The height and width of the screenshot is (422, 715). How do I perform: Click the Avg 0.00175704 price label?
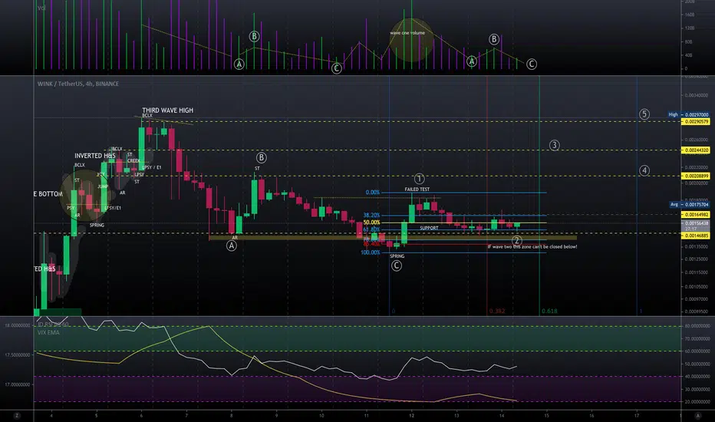(x=690, y=205)
